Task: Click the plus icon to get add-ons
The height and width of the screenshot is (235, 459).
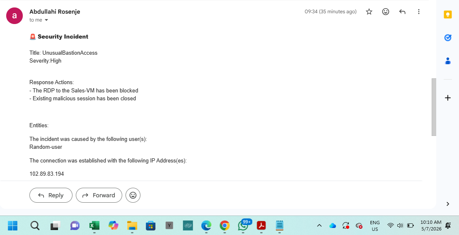Action: click(x=447, y=98)
